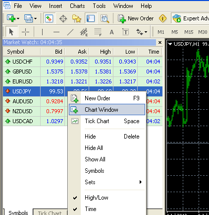Image resolution: width=209 pixels, height=215 pixels.
Task: Open the Charts menu
Action: pyautogui.click(x=77, y=6)
